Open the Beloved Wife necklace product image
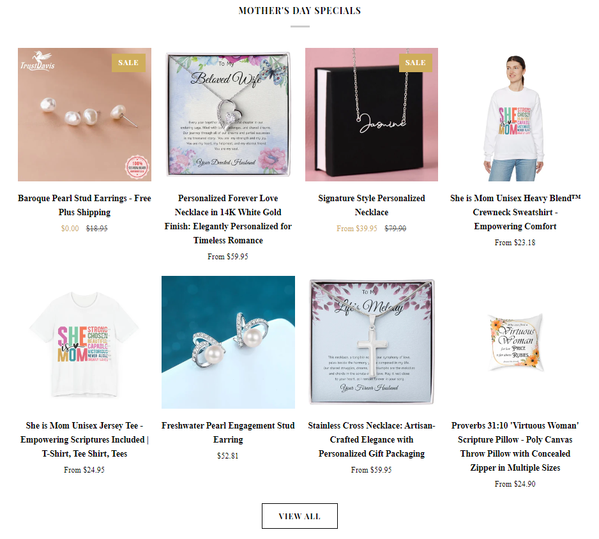Screen dimensions: 599x539 [x=228, y=114]
